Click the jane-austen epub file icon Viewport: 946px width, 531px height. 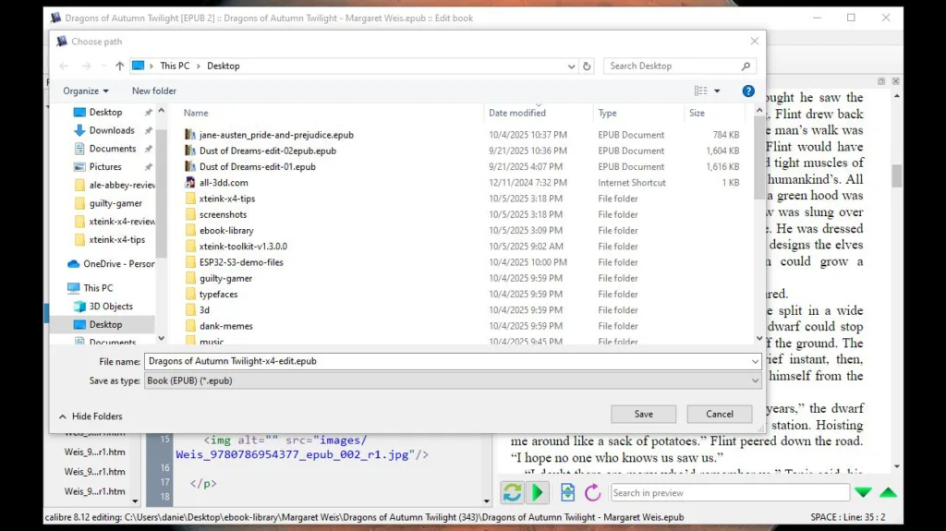point(190,135)
